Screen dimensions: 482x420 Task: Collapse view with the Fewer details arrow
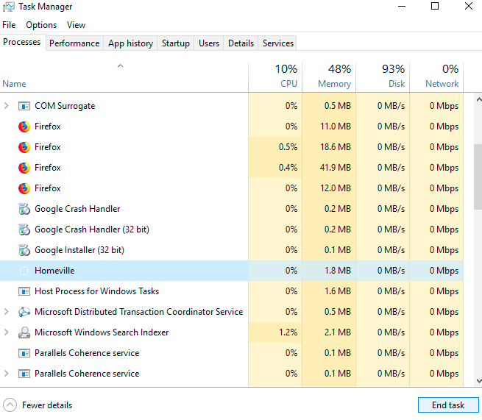[x=10, y=405]
